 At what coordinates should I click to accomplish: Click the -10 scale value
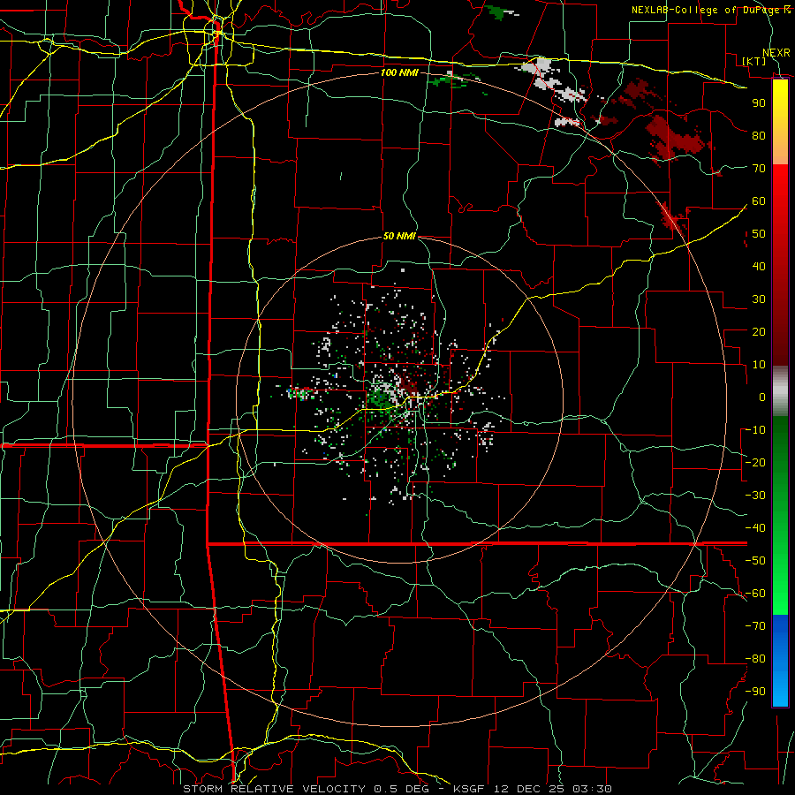(x=755, y=430)
